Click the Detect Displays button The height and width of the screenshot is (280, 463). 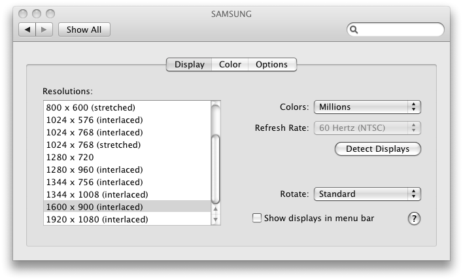pos(378,149)
